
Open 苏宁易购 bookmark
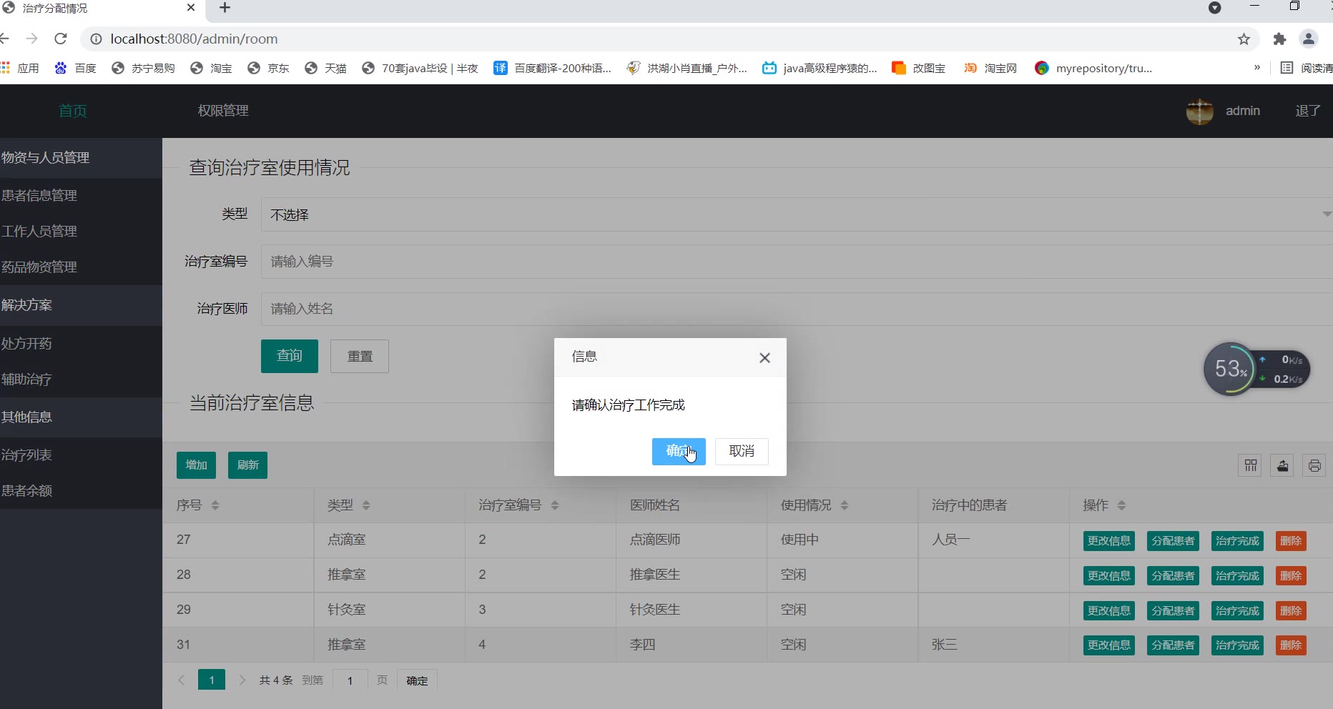click(x=143, y=68)
